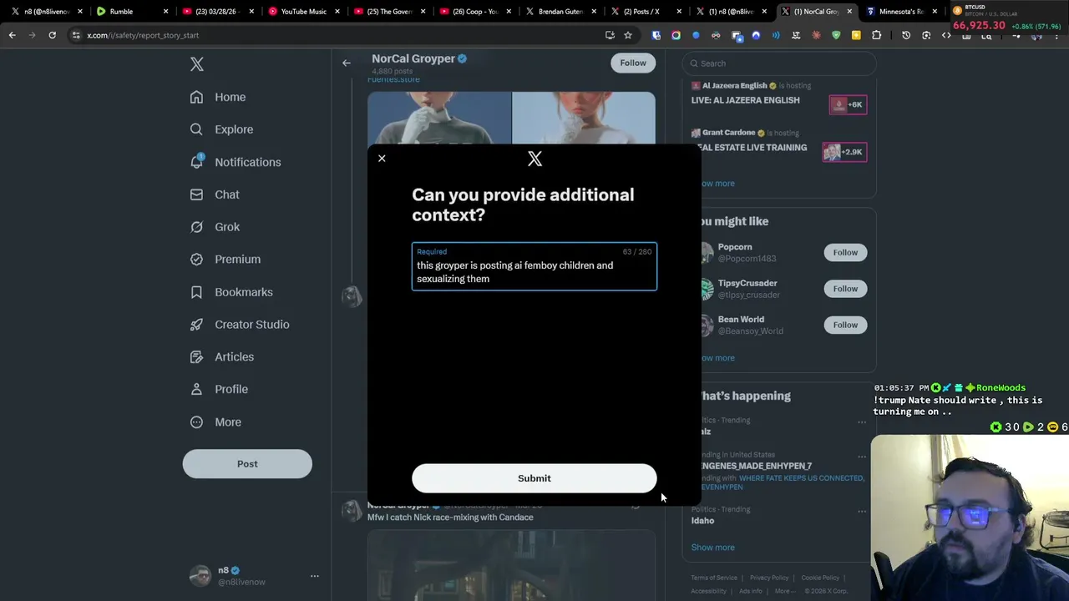Image resolution: width=1069 pixels, height=601 pixels.
Task: Open the More menu in the sidebar
Action: click(x=215, y=422)
